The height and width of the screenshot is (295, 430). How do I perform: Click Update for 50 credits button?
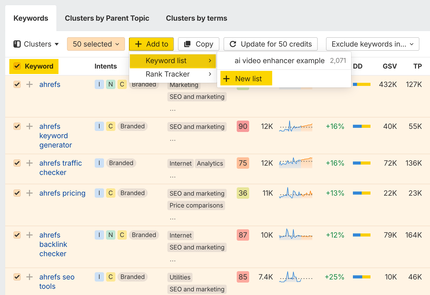coord(271,44)
